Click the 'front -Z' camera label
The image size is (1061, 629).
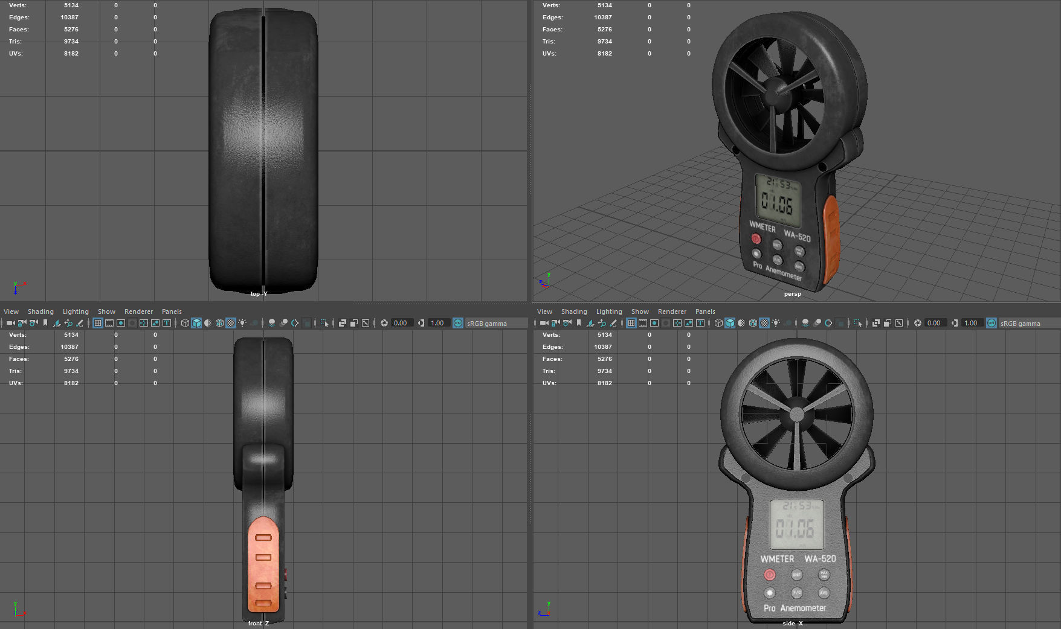coord(259,623)
